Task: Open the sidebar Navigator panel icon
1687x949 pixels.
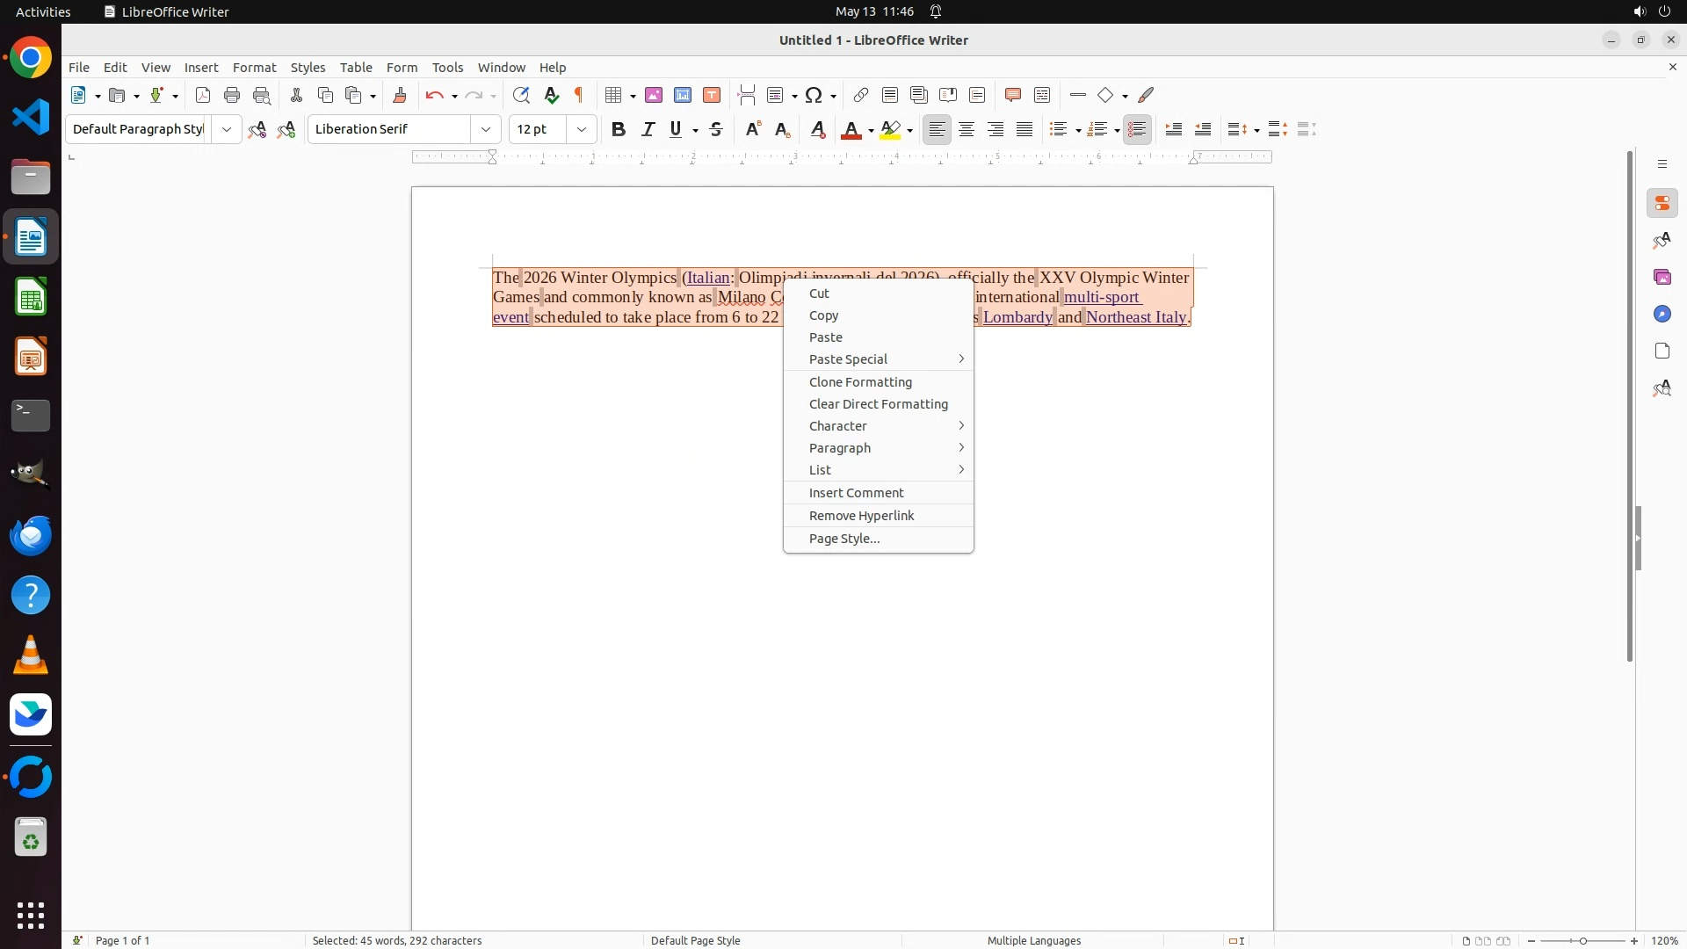Action: (x=1662, y=314)
